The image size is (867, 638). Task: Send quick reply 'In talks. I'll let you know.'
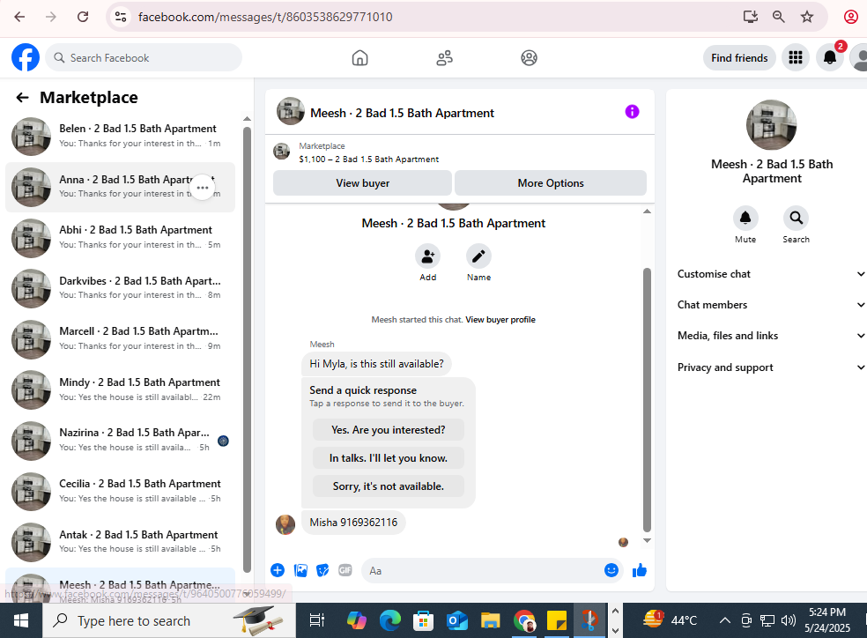389,457
